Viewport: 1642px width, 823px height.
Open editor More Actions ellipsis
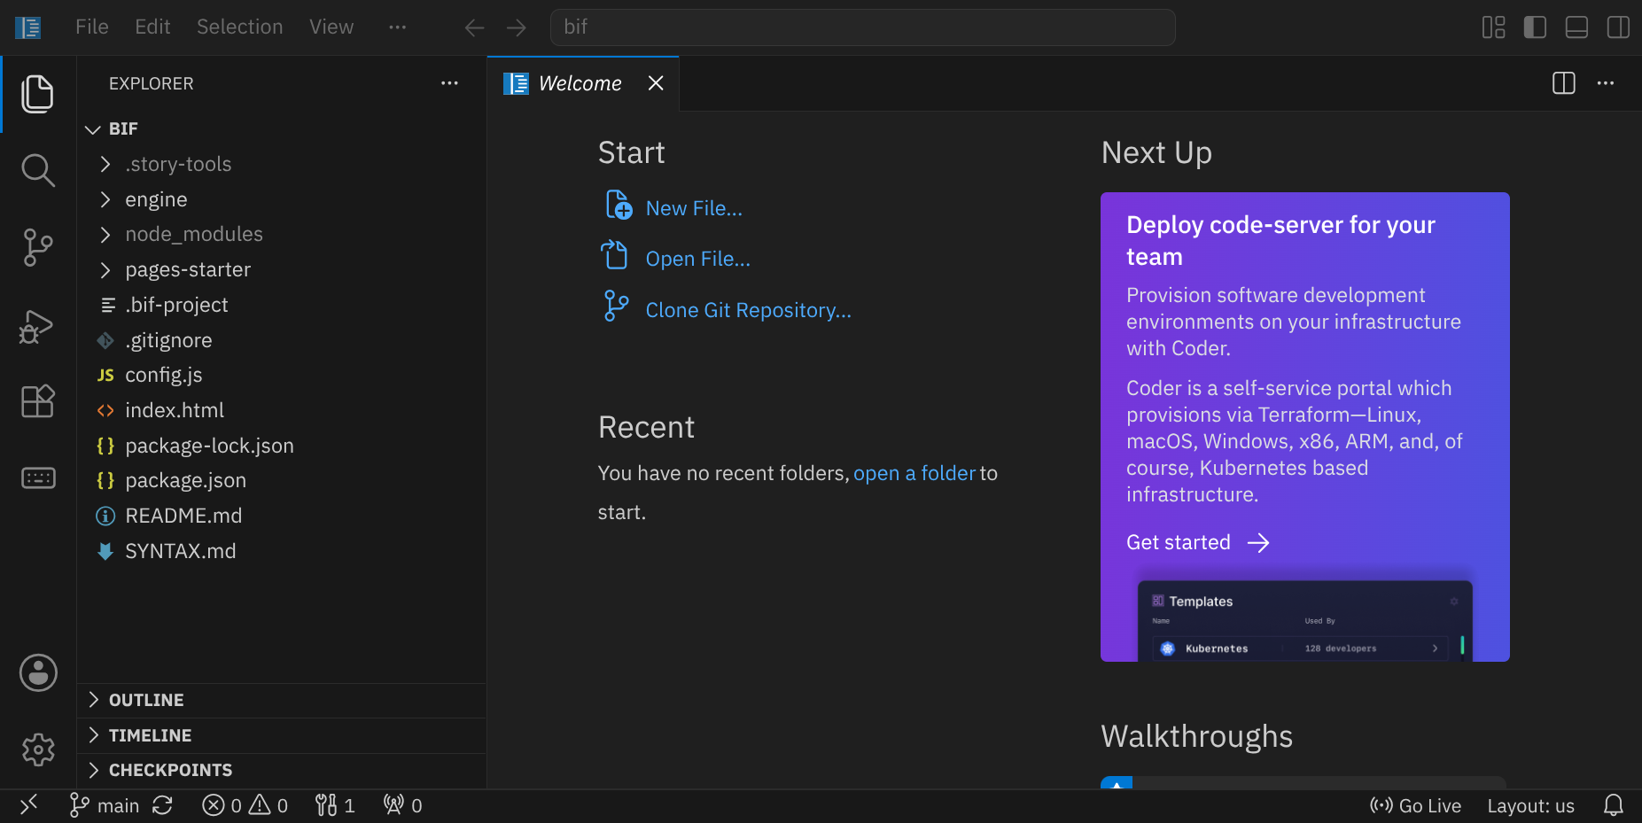(x=1606, y=83)
